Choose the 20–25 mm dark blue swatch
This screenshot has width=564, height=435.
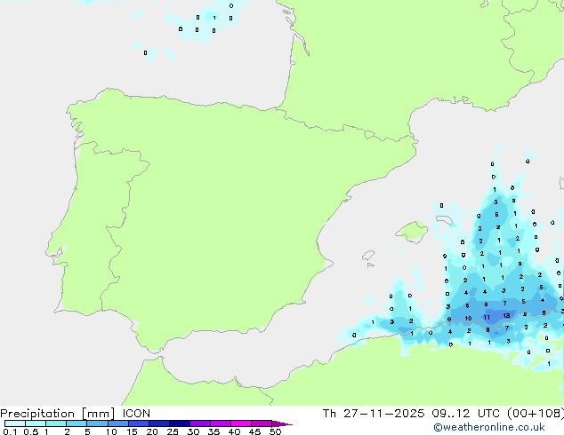(x=159, y=423)
